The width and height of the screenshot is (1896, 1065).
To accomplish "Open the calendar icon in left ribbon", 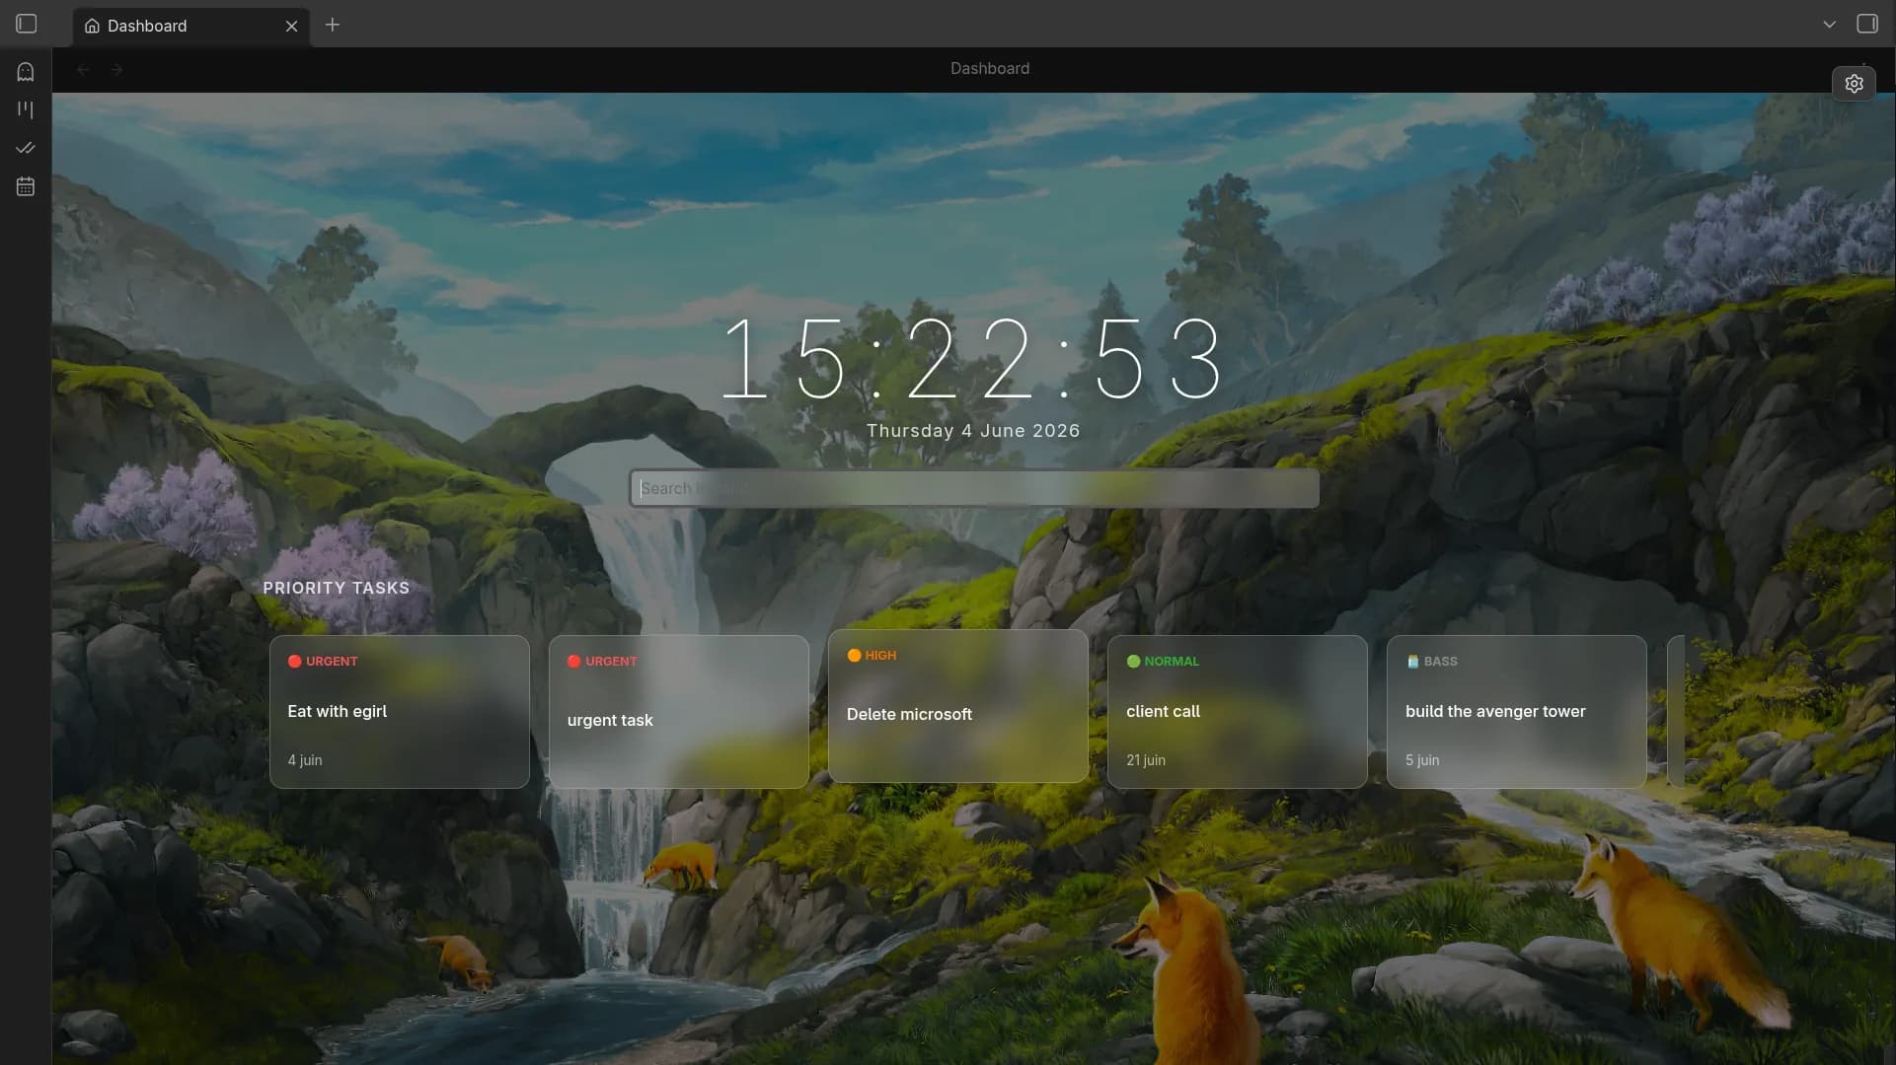I will 26,186.
